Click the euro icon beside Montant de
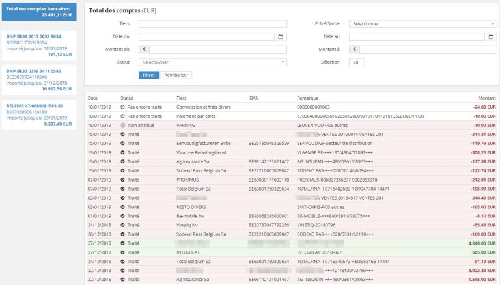This screenshot has height=285, width=500. point(144,49)
